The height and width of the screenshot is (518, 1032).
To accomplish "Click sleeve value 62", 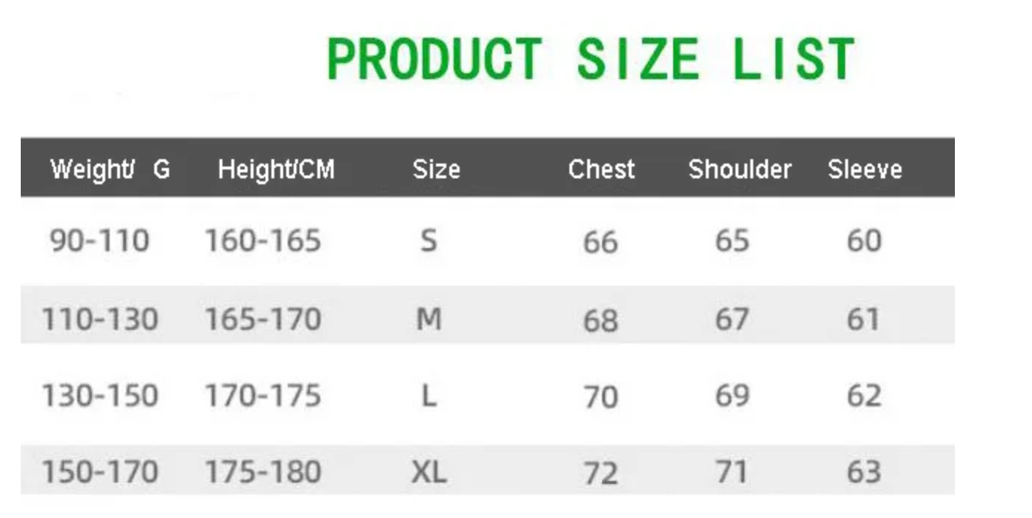I will (864, 397).
